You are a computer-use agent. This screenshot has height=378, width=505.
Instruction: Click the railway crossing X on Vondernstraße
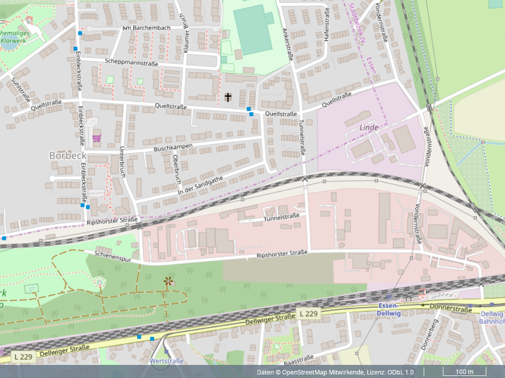click(x=422, y=186)
